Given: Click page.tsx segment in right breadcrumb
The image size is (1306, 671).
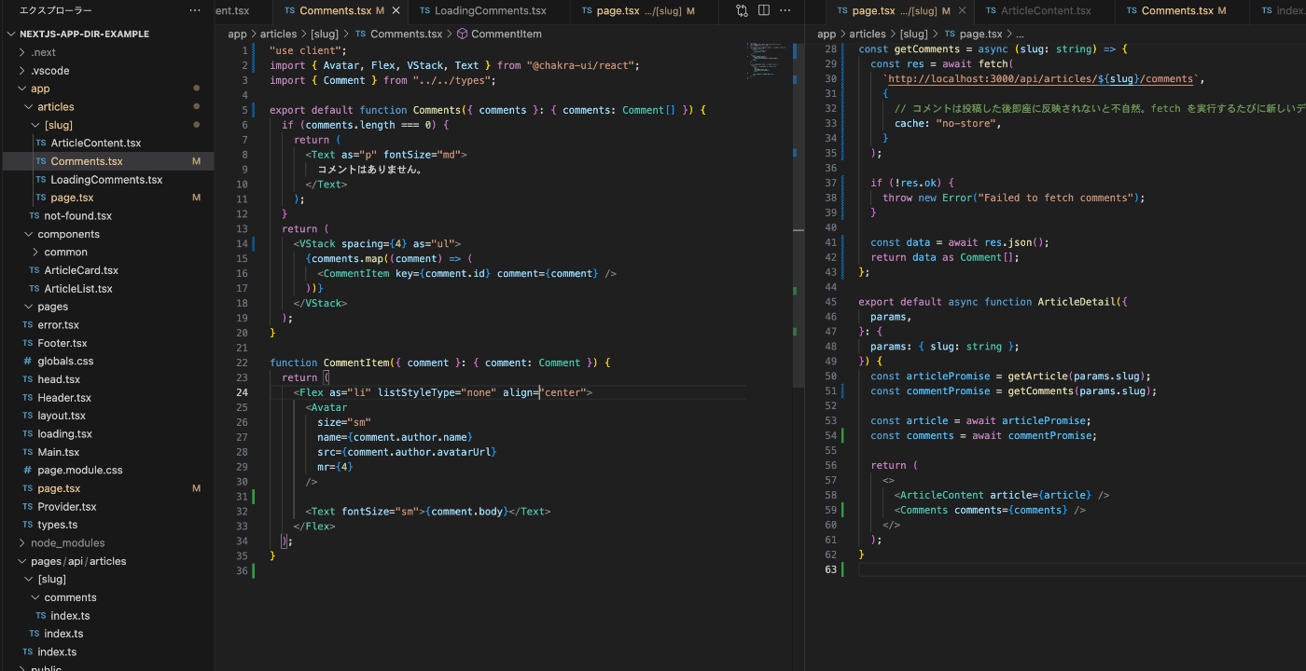Looking at the screenshot, I should [979, 34].
